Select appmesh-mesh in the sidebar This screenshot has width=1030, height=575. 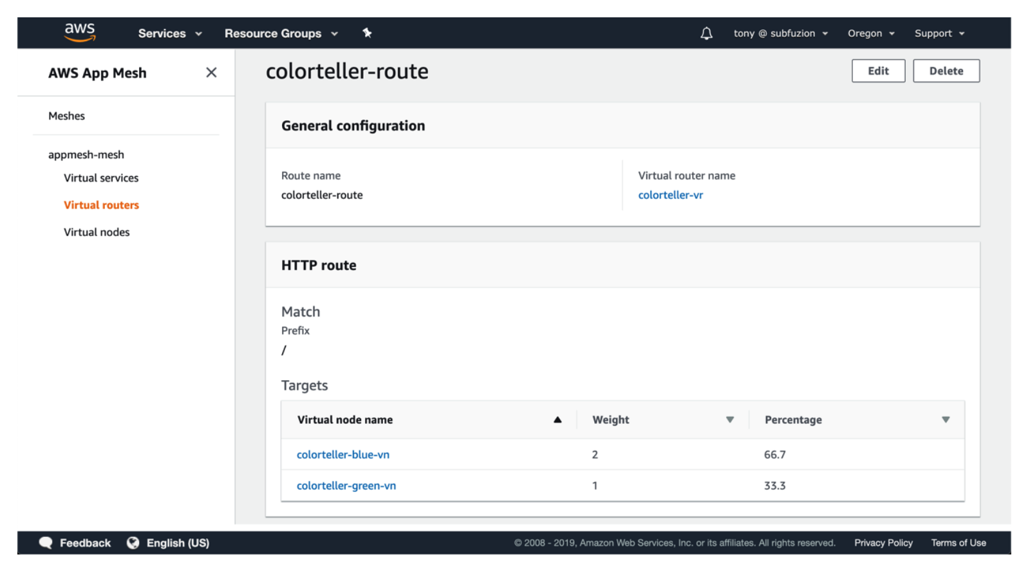pos(86,155)
